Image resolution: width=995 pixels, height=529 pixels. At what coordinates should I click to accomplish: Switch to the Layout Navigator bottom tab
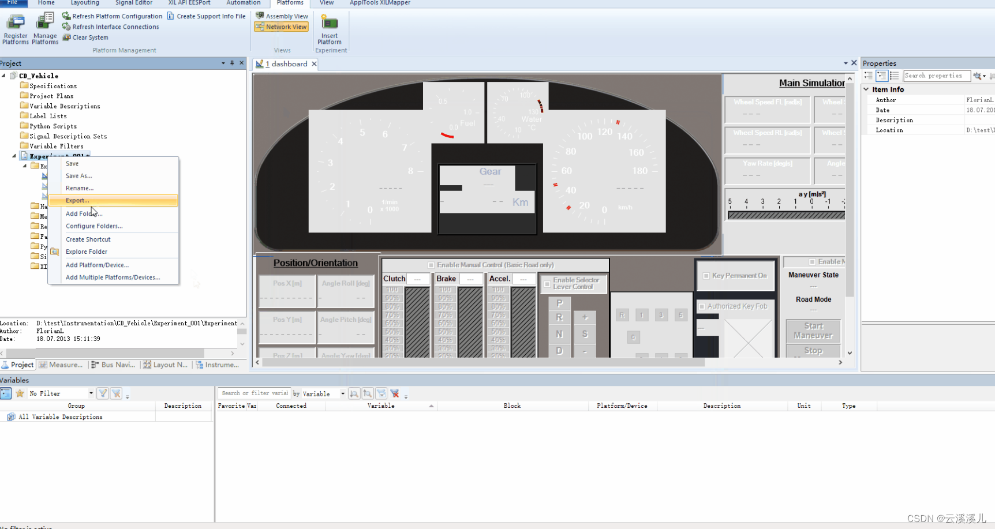click(166, 365)
